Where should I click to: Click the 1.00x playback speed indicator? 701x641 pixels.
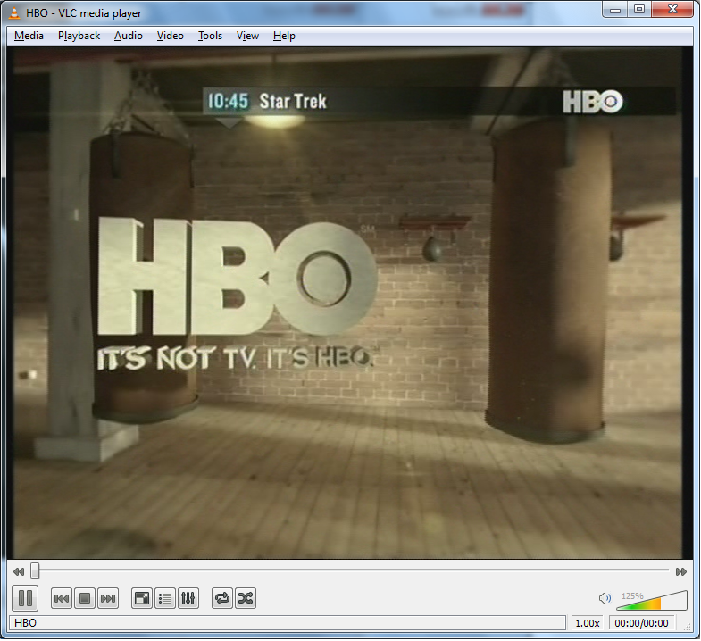(x=587, y=623)
